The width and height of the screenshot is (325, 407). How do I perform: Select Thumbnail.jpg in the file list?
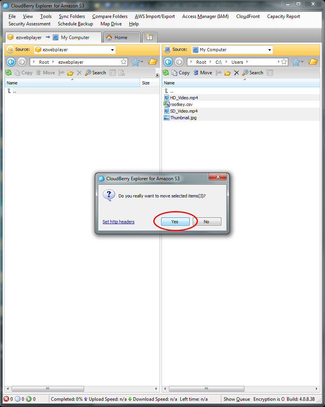pyautogui.click(x=183, y=118)
